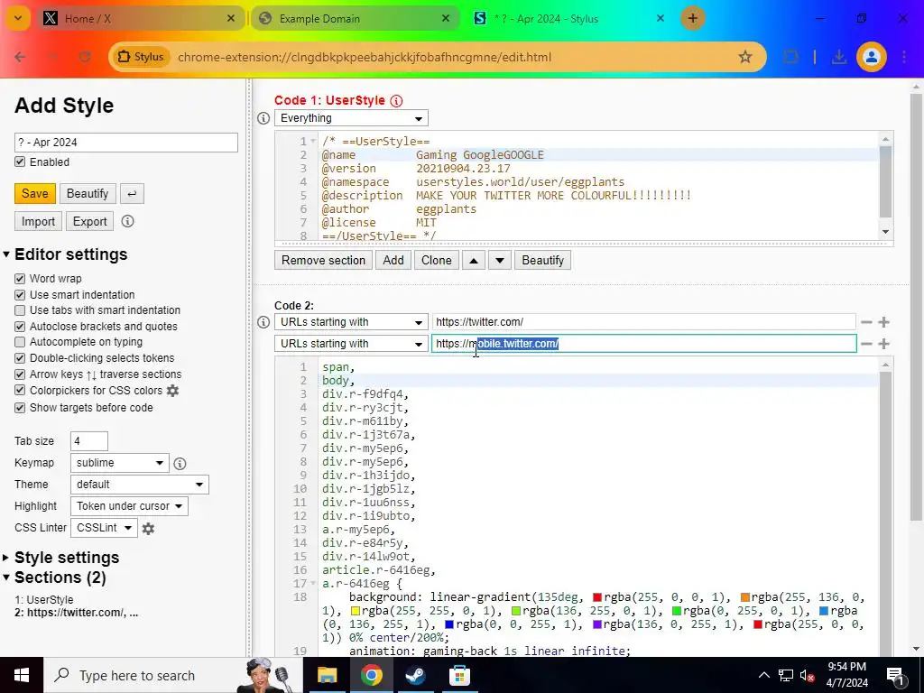Open CSS Linter settings gear icon
Image resolution: width=924 pixels, height=693 pixels.
click(148, 529)
